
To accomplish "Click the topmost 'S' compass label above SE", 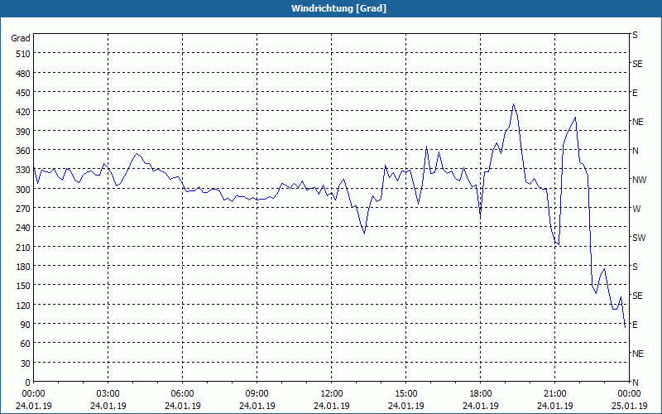I will tap(635, 35).
